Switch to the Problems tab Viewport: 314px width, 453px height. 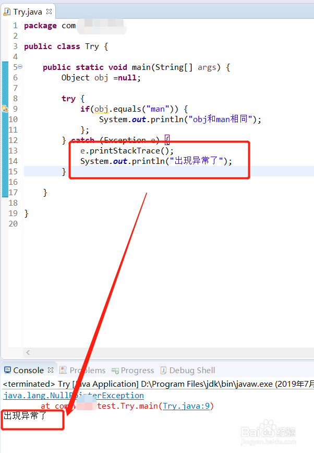(x=88, y=370)
